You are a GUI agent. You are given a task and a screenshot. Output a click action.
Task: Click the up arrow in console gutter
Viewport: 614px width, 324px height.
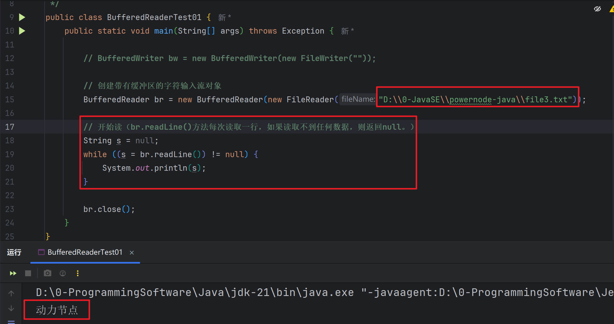[11, 293]
